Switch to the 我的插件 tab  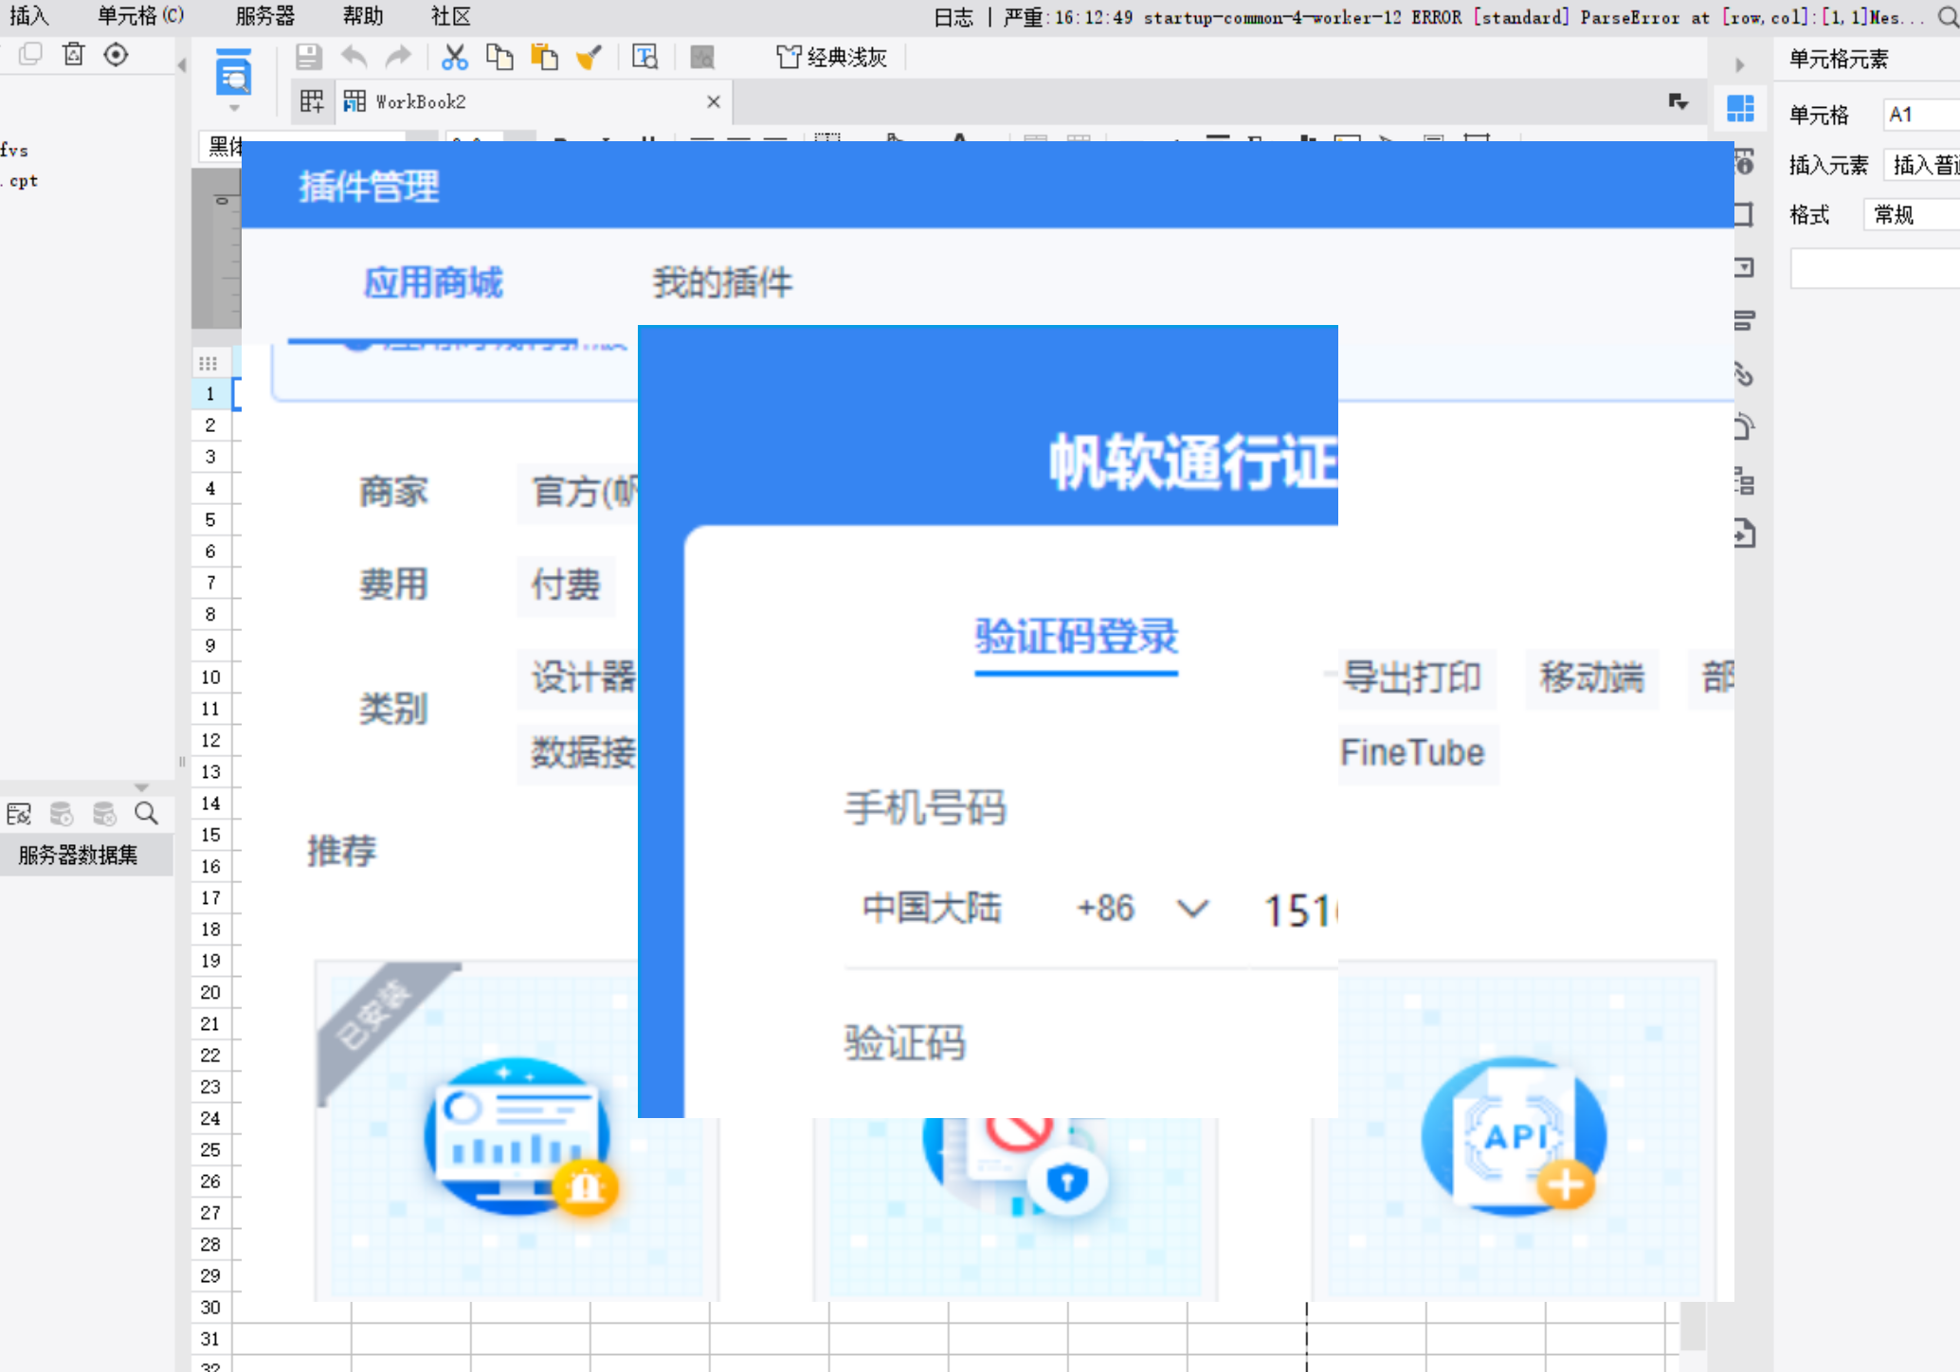(722, 282)
